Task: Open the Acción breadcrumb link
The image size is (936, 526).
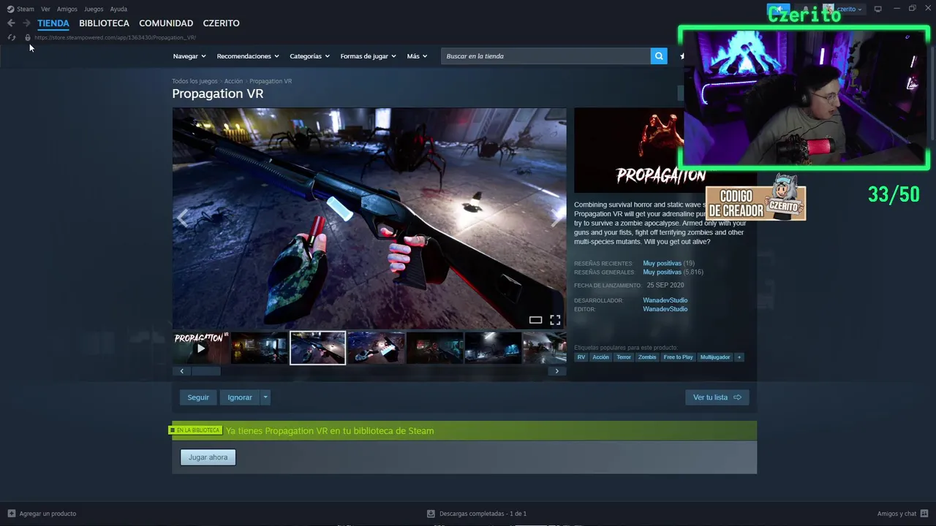Action: [x=233, y=81]
